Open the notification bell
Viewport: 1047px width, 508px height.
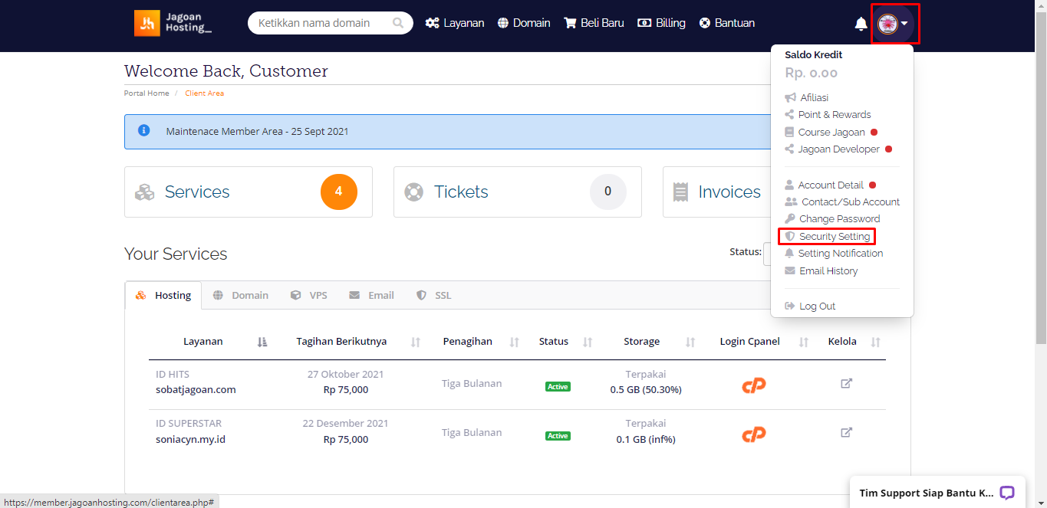861,24
